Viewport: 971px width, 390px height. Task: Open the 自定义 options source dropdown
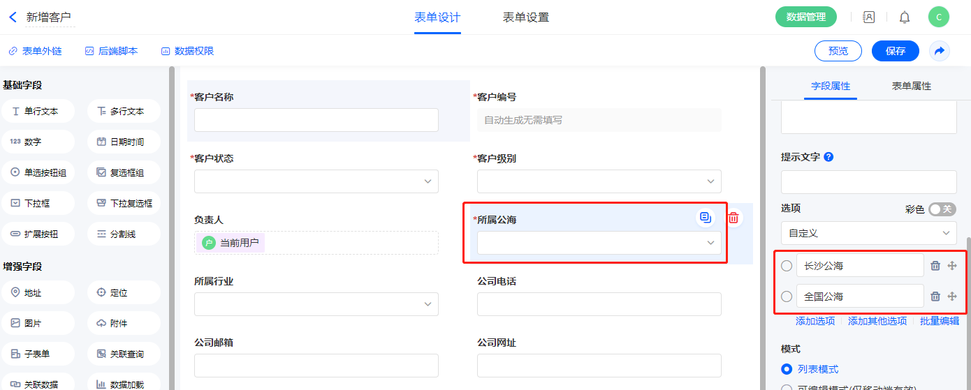[868, 232]
